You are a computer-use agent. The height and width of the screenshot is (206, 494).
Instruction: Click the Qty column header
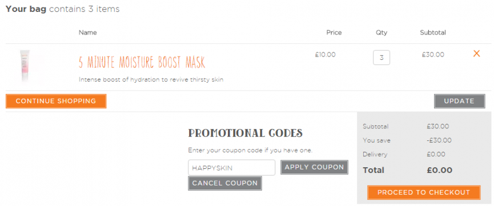pos(381,33)
